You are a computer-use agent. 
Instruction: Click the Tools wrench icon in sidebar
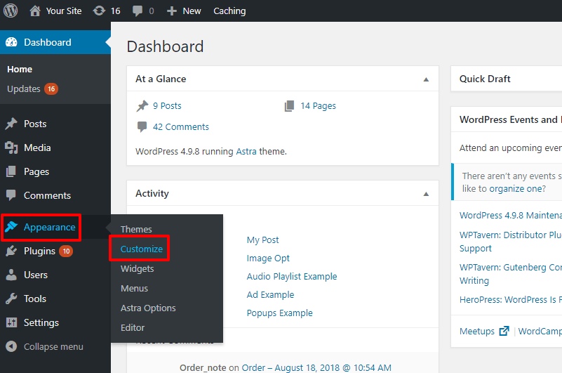11,299
